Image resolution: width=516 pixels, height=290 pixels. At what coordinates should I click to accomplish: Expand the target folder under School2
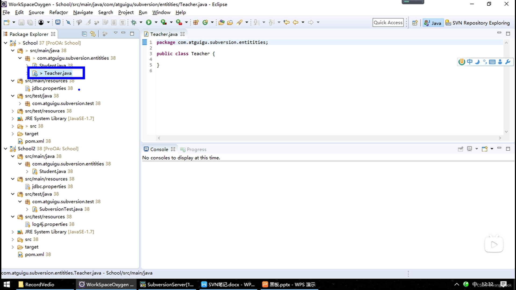[13, 247]
